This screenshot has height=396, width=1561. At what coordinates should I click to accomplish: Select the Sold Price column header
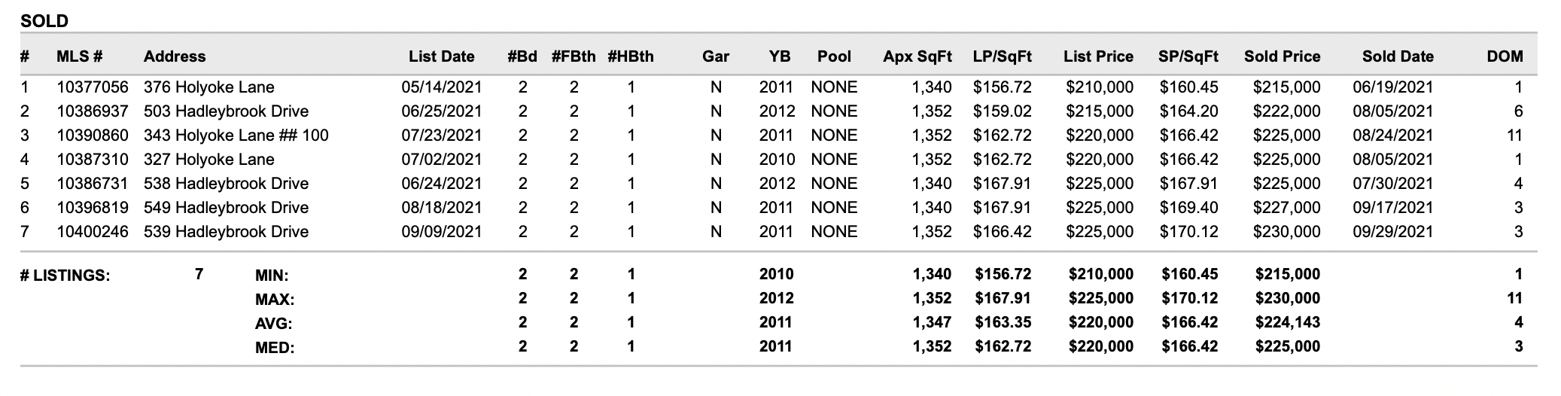[x=1282, y=56]
